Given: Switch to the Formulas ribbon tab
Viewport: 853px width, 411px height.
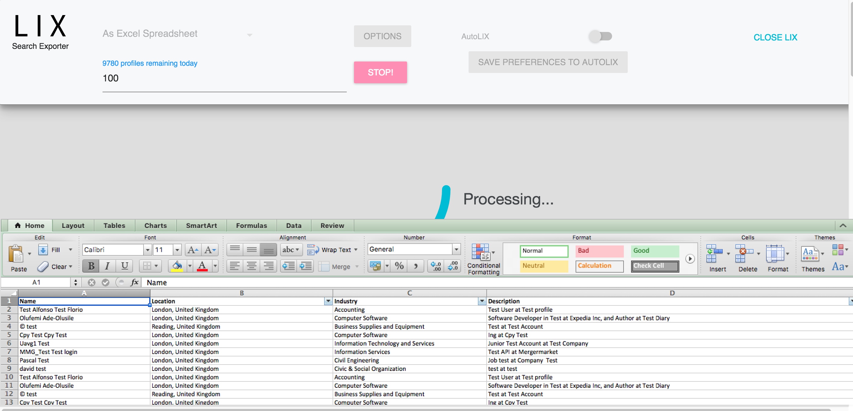Looking at the screenshot, I should pyautogui.click(x=251, y=226).
